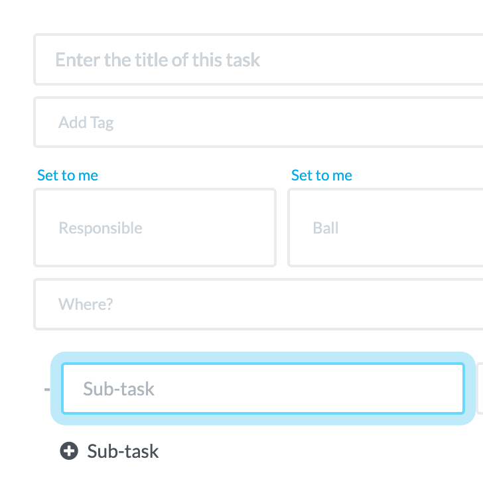The image size is (483, 483).
Task: Click the Ball placeholder text
Action: (x=326, y=228)
